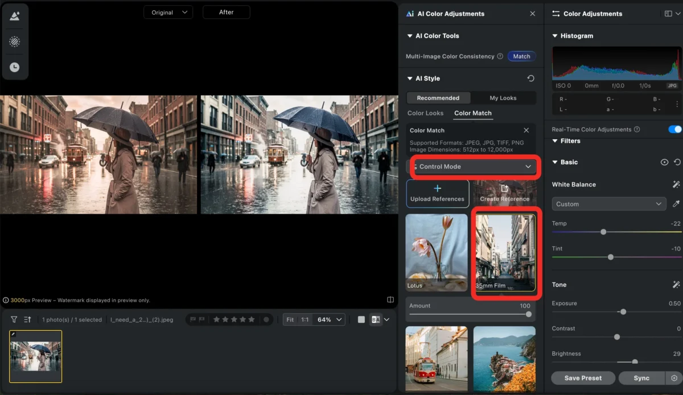Image resolution: width=683 pixels, height=395 pixels.
Task: Collapse the Histogram section
Action: tap(556, 36)
